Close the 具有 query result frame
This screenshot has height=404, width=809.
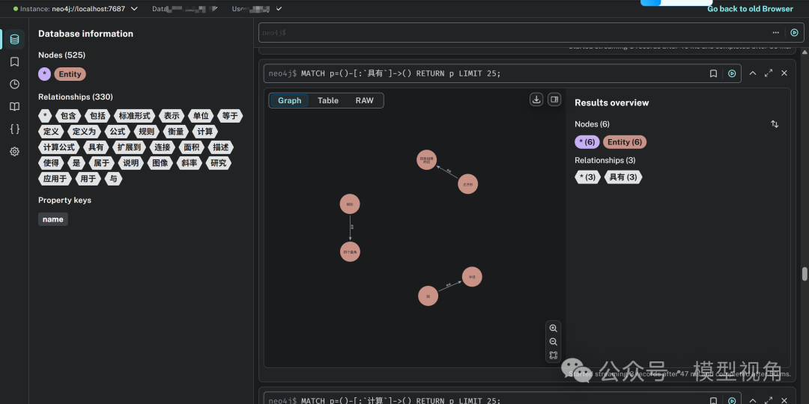coord(784,73)
